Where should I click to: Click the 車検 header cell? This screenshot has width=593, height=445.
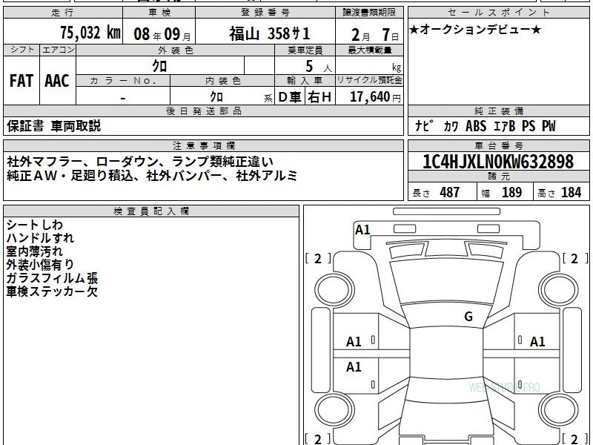159,13
